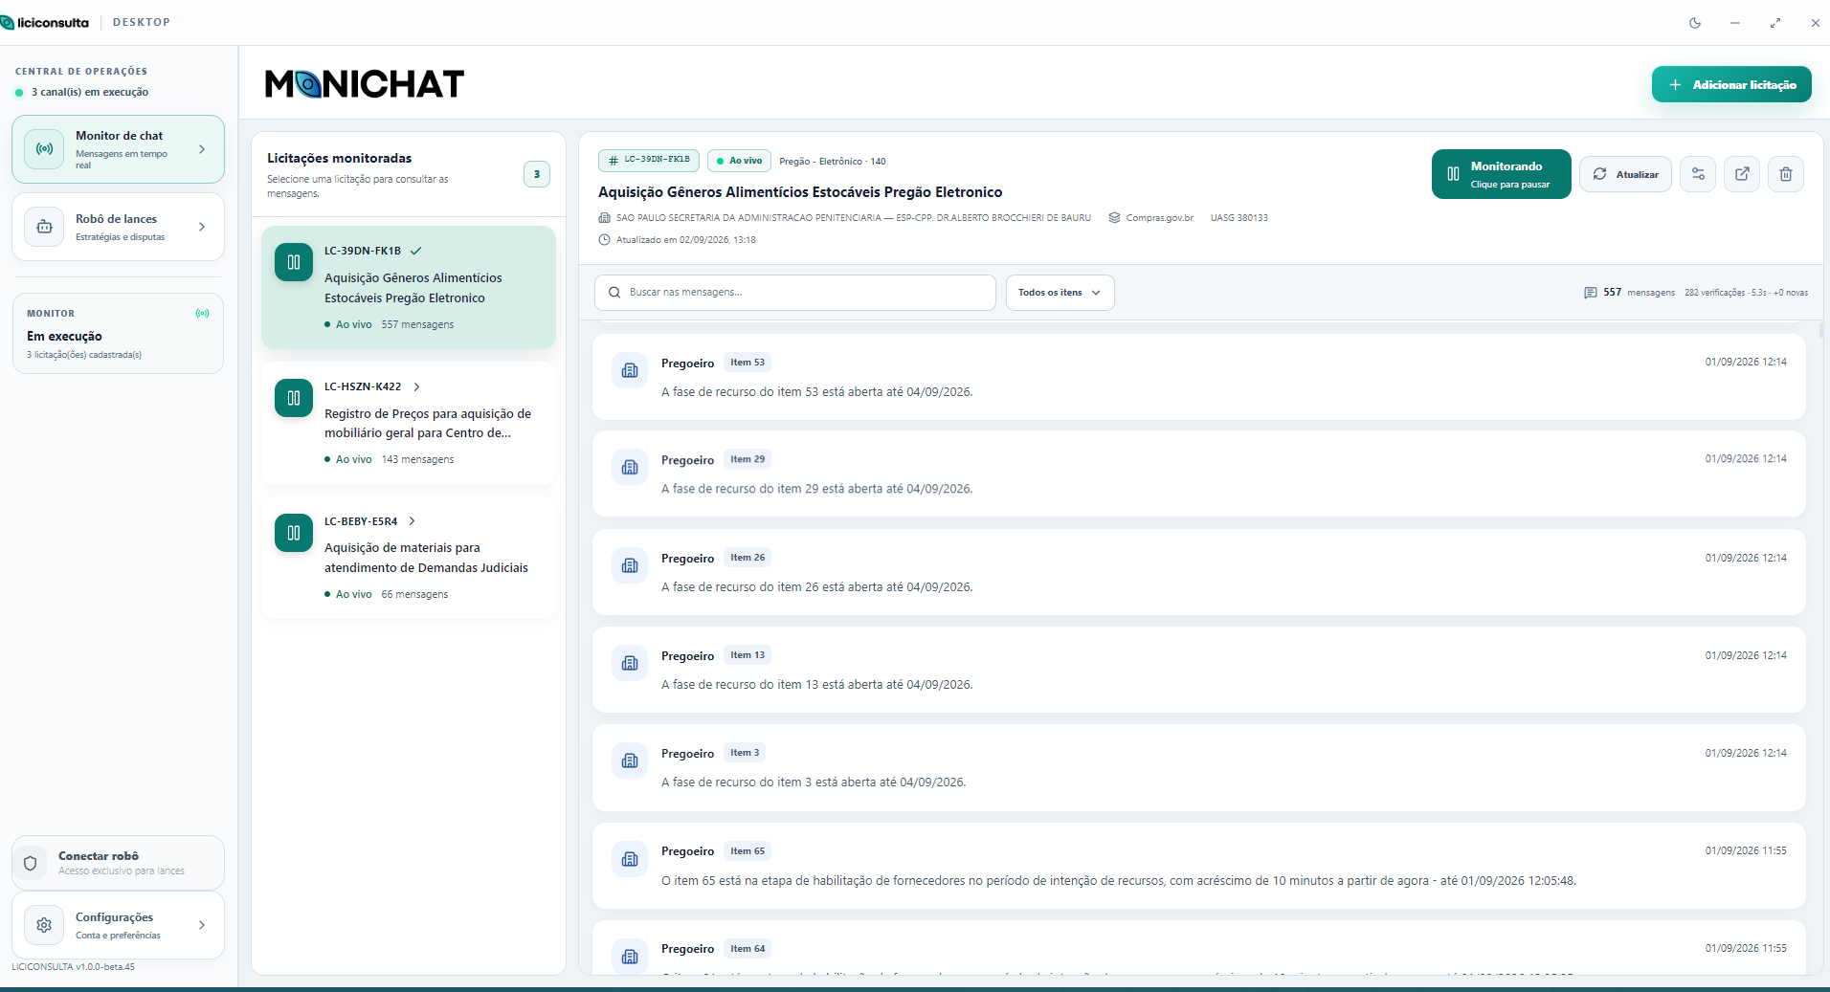Click the Conectar robô shield icon
Image resolution: width=1830 pixels, height=992 pixels.
[31, 863]
